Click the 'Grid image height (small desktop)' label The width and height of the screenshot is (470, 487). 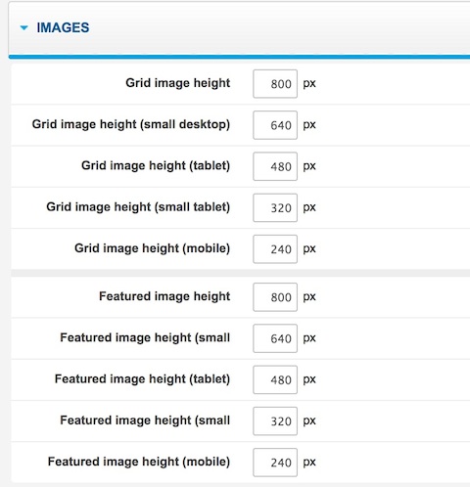point(131,124)
